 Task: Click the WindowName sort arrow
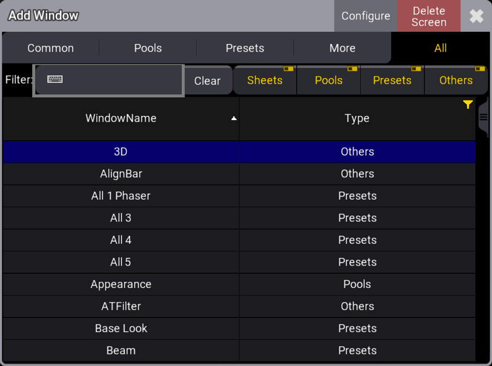(x=234, y=118)
